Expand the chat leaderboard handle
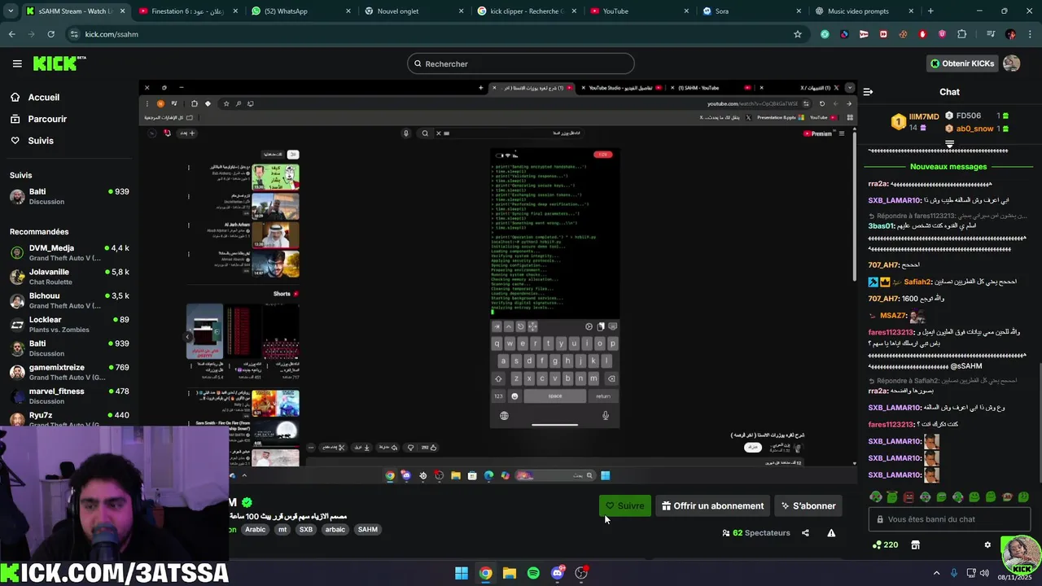This screenshot has height=586, width=1042. (949, 143)
